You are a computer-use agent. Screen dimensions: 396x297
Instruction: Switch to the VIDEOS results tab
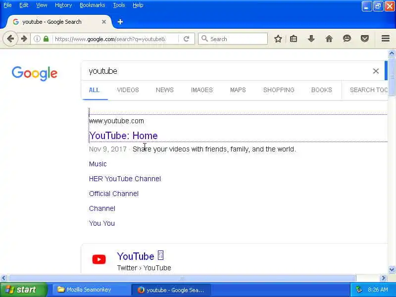click(x=128, y=90)
